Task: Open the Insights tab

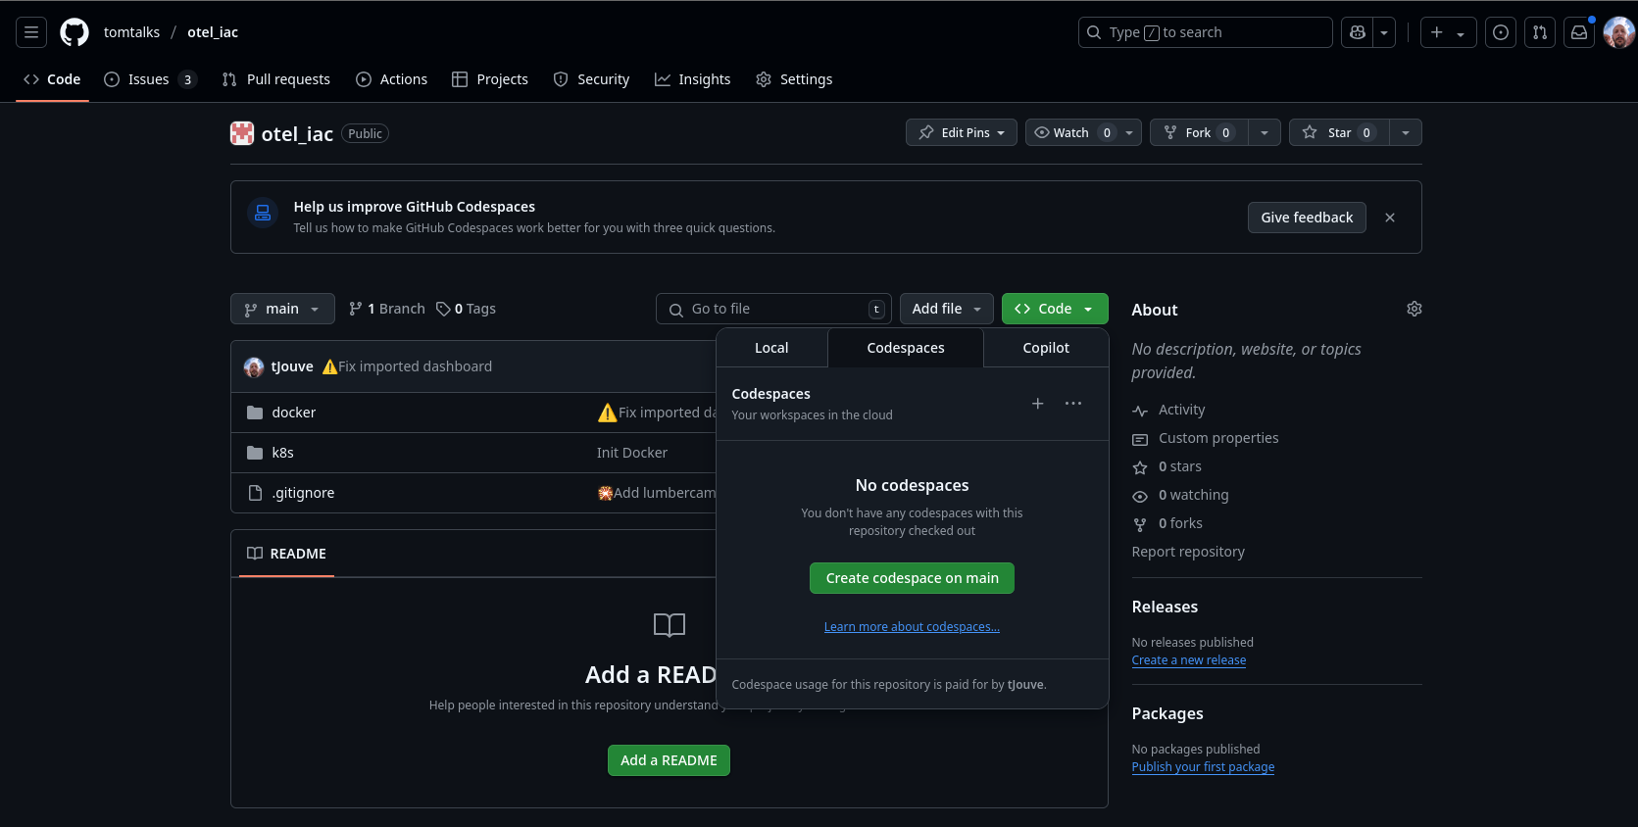Action: point(693,79)
